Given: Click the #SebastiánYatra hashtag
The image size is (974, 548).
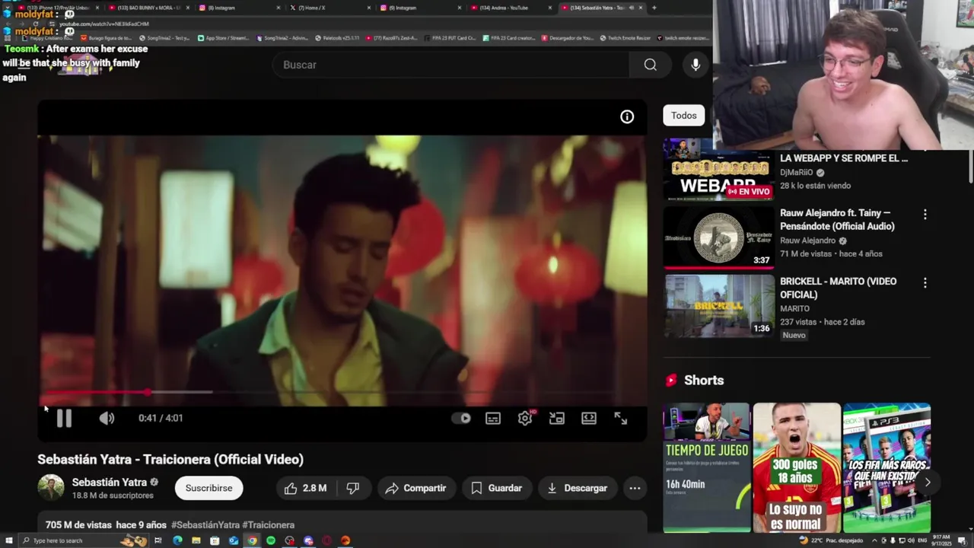Looking at the screenshot, I should [205, 525].
